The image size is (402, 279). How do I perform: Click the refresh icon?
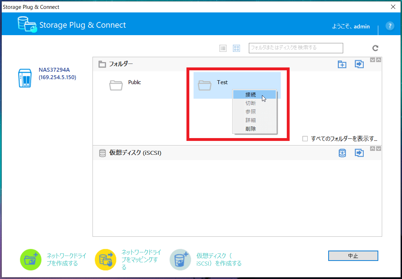(x=375, y=48)
